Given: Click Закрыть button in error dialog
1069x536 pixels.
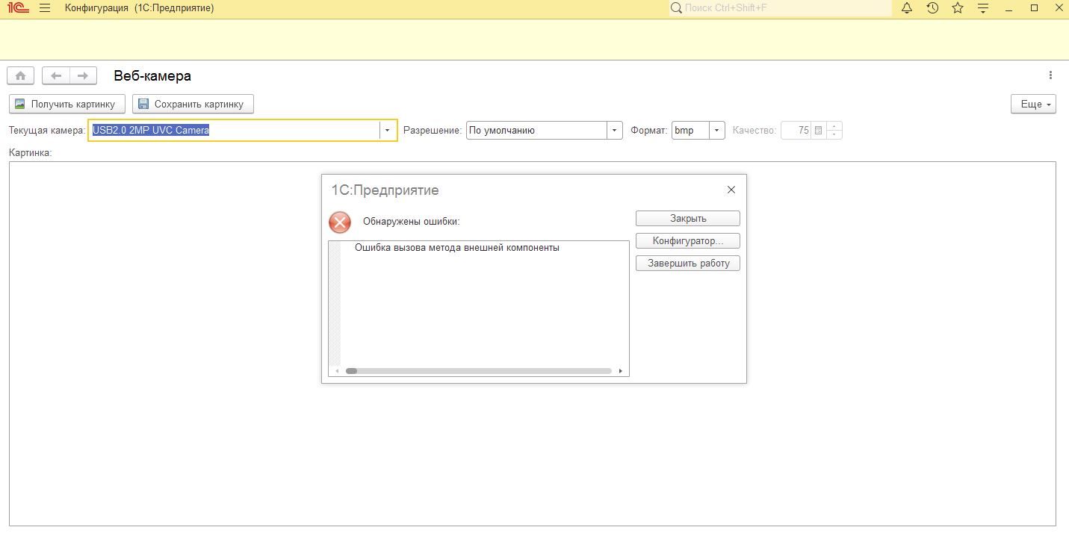Looking at the screenshot, I should pyautogui.click(x=688, y=219).
